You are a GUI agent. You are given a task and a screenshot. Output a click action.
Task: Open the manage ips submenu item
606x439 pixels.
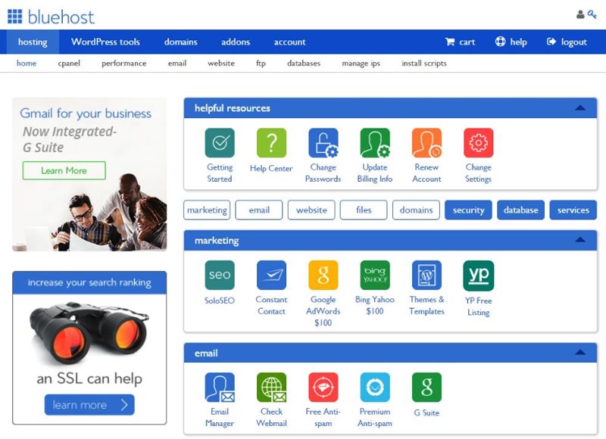(x=361, y=64)
